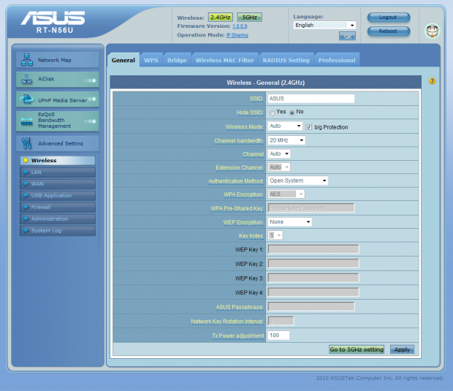Open the Authentication Method dropdown
This screenshot has width=453, height=391.
click(298, 181)
